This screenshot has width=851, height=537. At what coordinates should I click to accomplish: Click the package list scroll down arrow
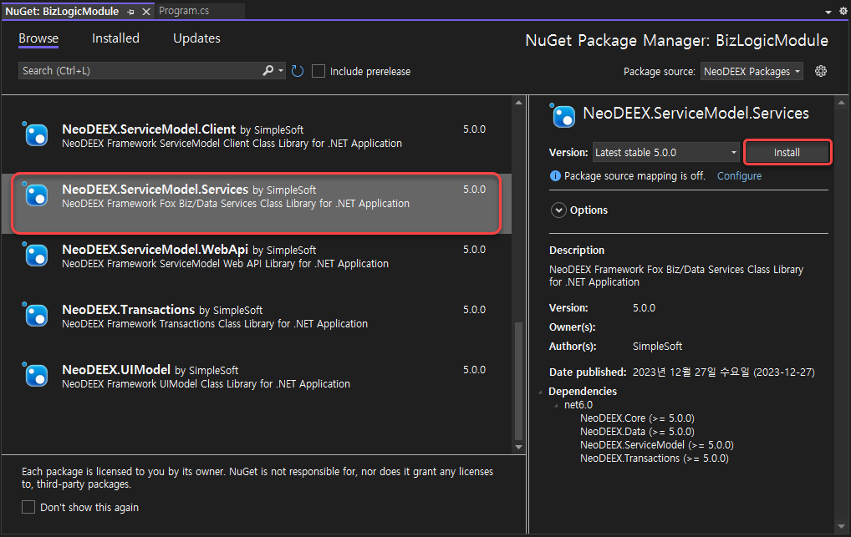519,448
